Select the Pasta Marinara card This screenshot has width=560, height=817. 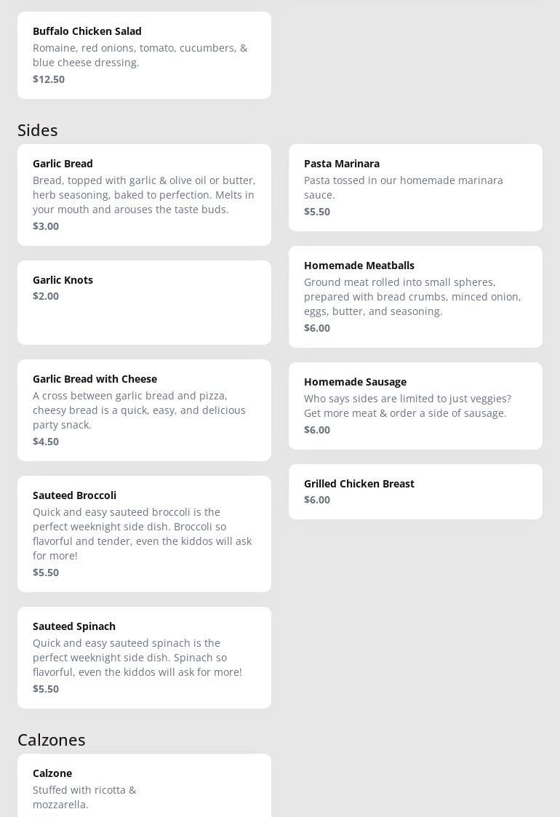[x=415, y=187]
